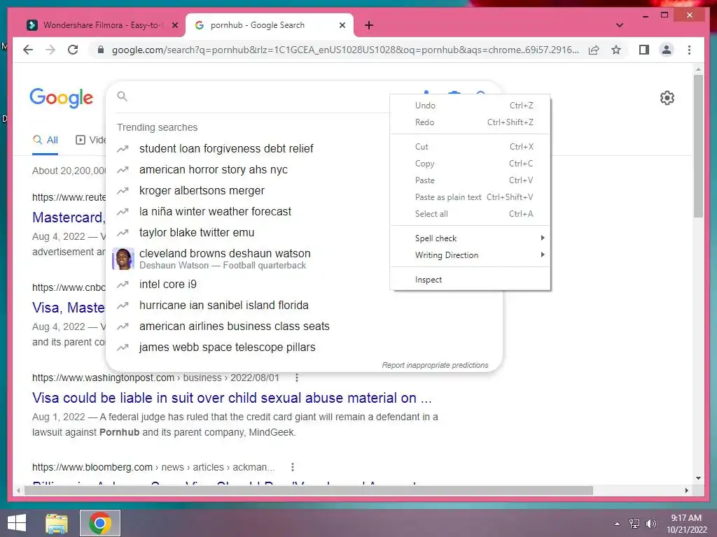Open Google quick settings gear

667,98
